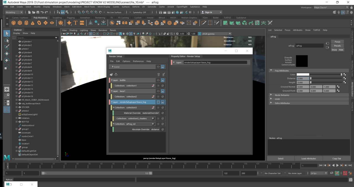Image resolution: width=354 pixels, height=187 pixels.
Task: Collapse the base1 layer
Action: coord(111,91)
